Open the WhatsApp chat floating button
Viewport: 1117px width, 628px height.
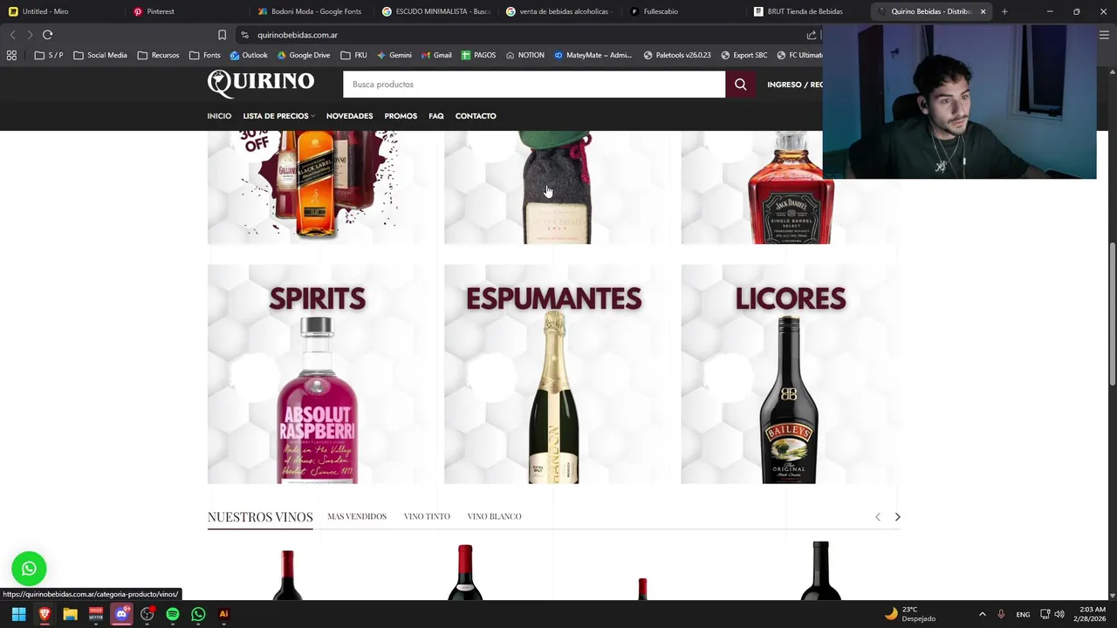click(x=29, y=569)
